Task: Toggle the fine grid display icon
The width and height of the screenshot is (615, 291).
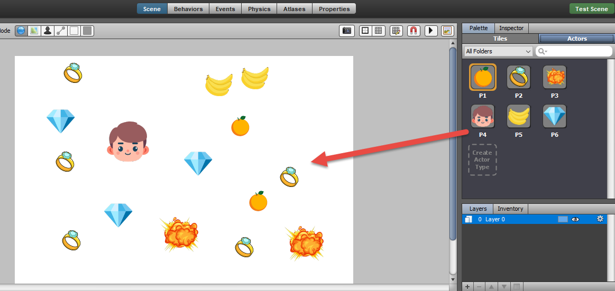Action: (x=379, y=31)
